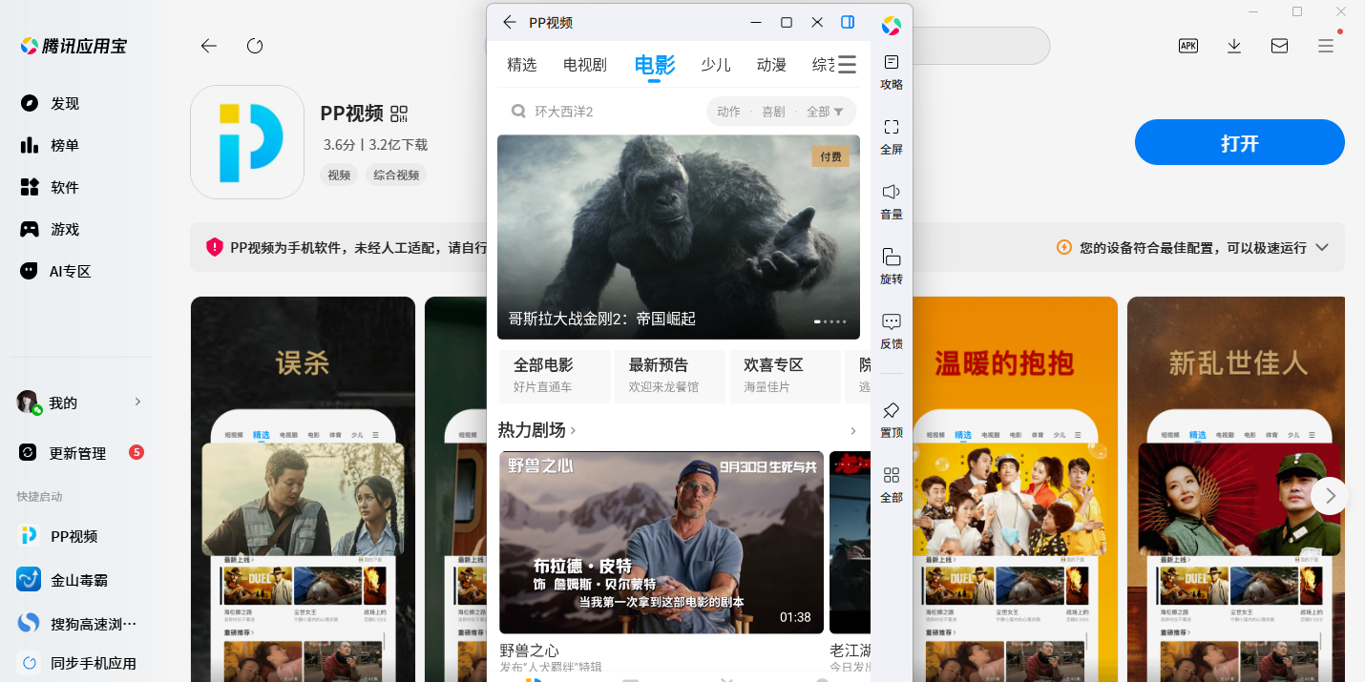Viewport: 1365px width, 682px height.
Task: Click the 打开 button
Action: [x=1240, y=143]
